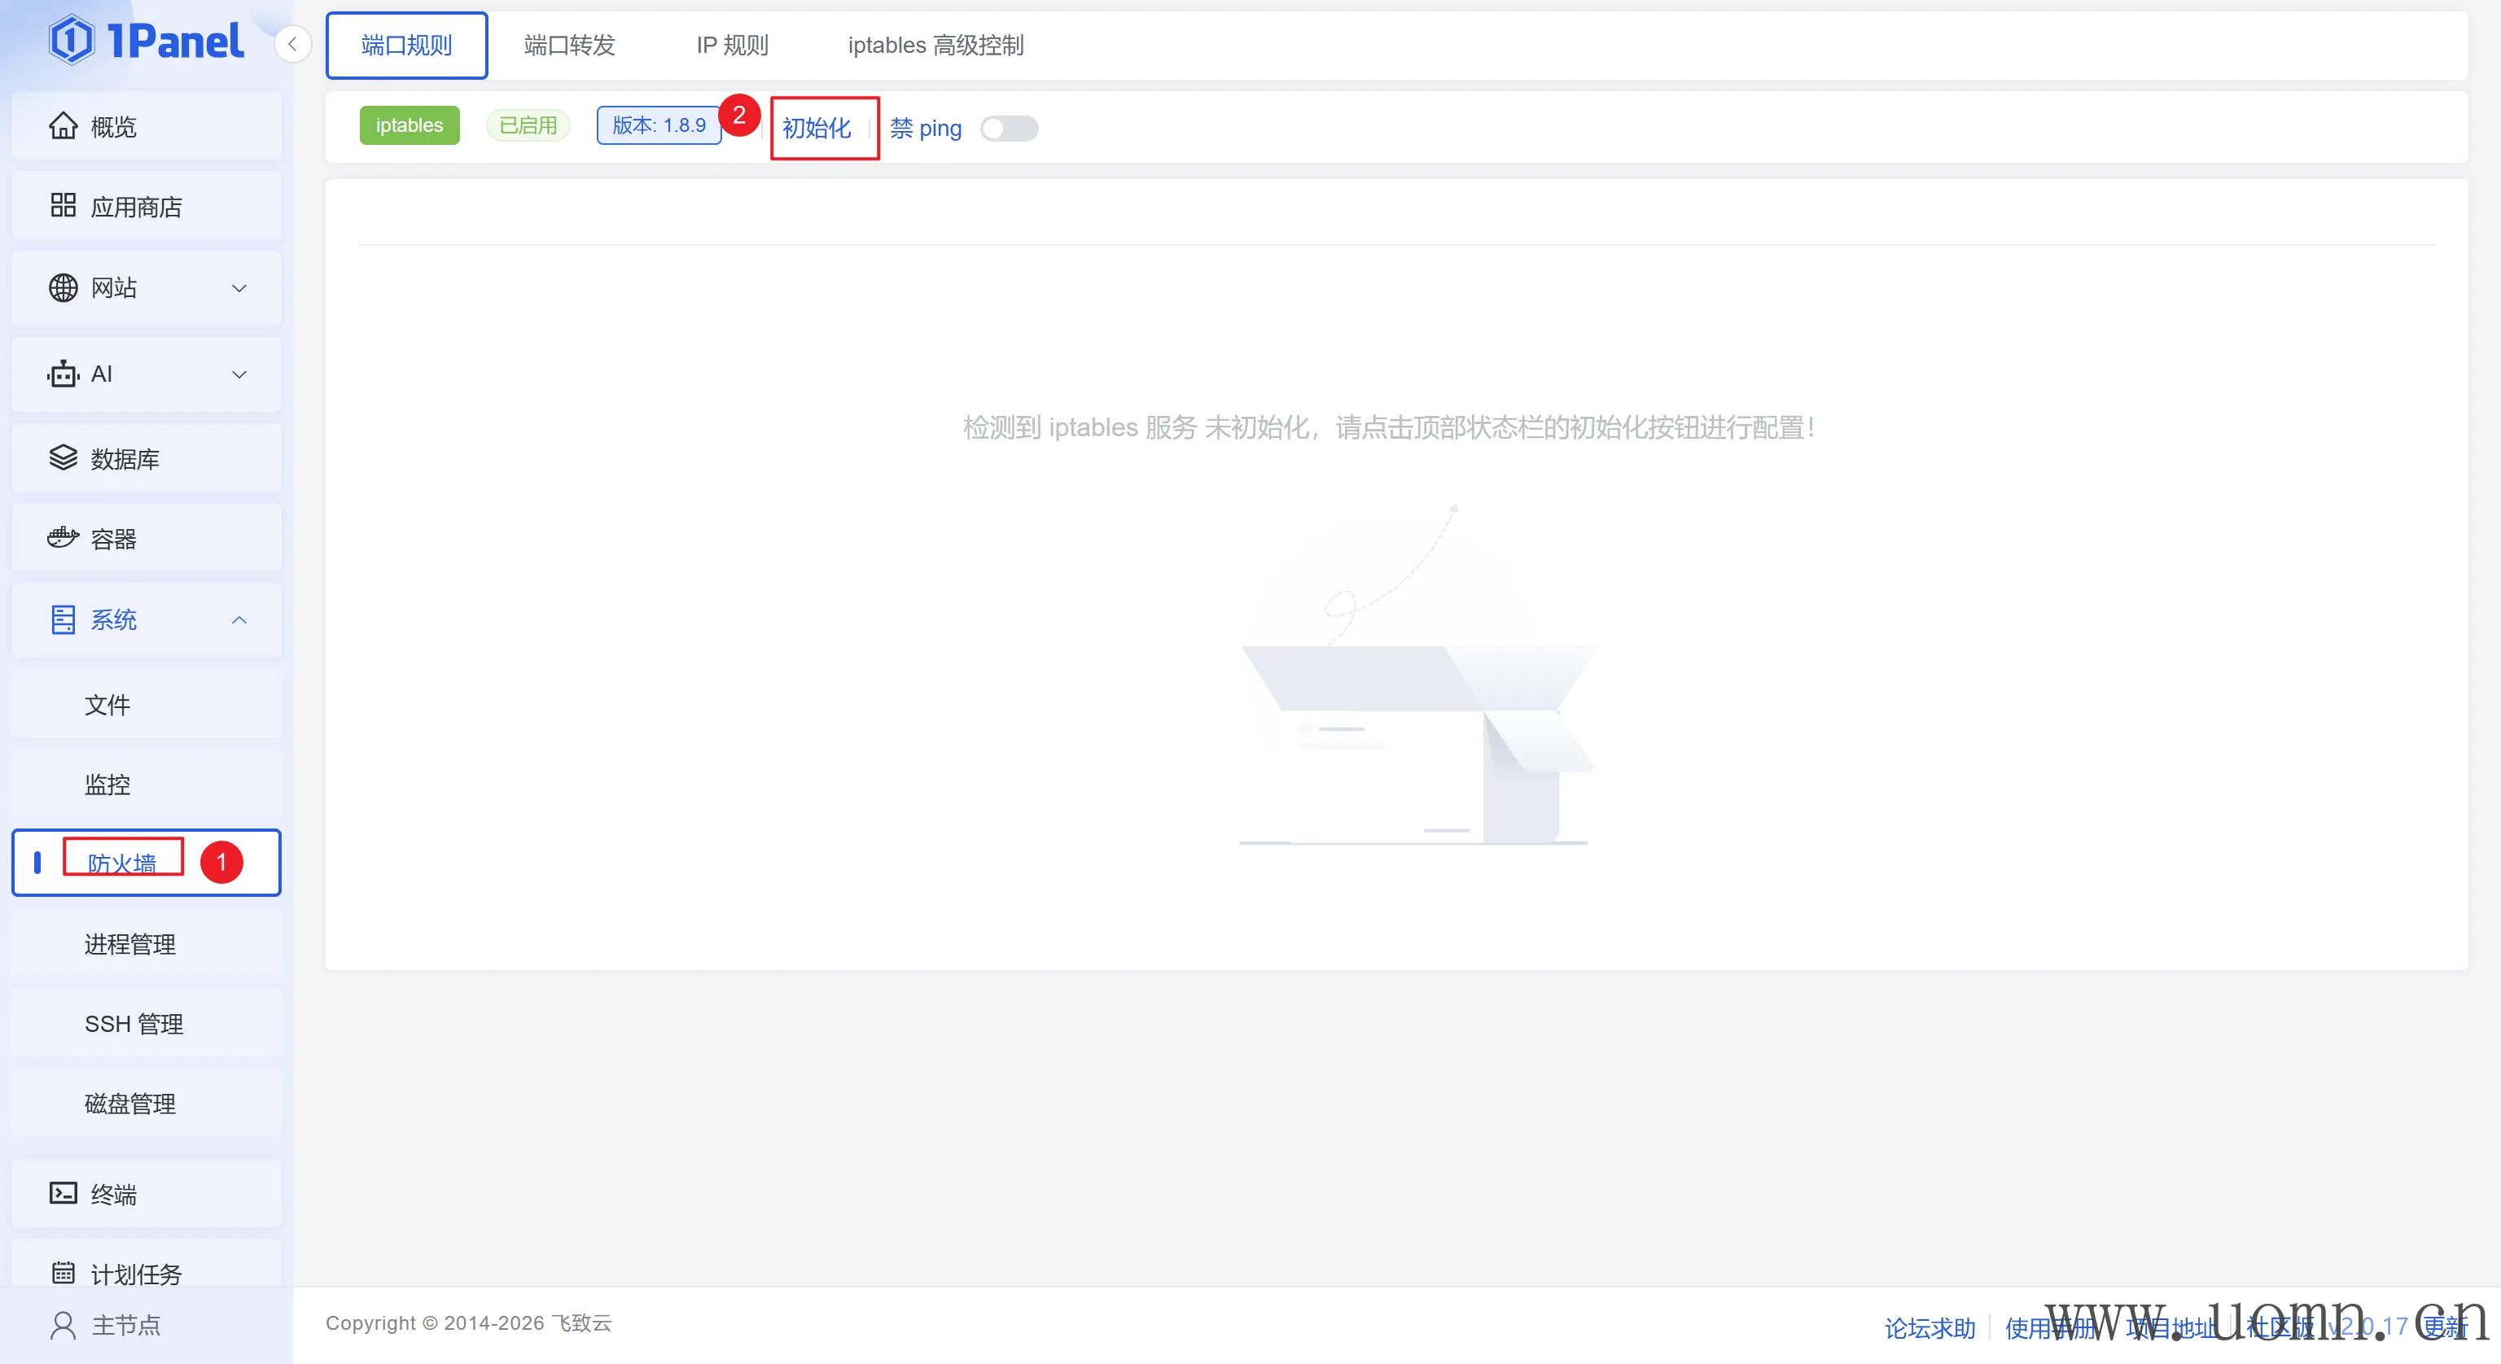Screen dimensions: 2501x1364
Task: Open the 论坛求助 link
Action: [x=1929, y=1328]
